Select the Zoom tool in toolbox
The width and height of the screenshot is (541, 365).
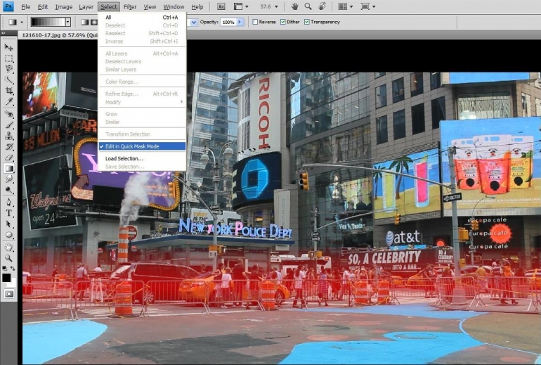pyautogui.click(x=8, y=258)
